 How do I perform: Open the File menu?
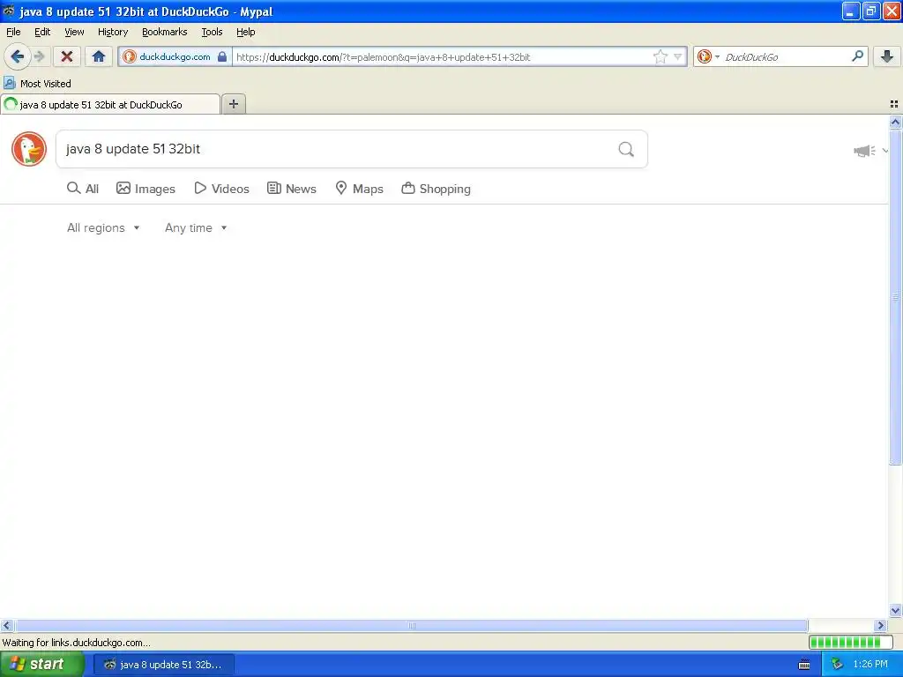point(13,32)
